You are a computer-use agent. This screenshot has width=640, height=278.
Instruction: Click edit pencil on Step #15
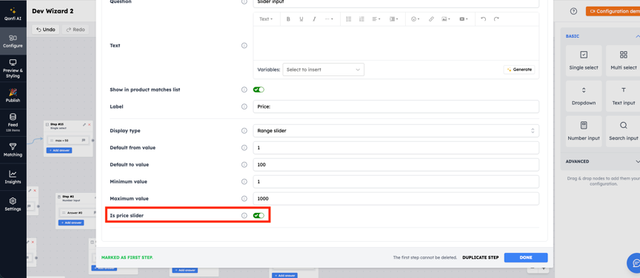tap(84, 124)
